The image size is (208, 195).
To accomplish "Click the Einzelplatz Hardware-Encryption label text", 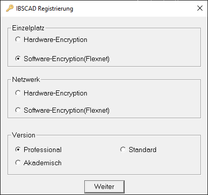I will pos(56,40).
